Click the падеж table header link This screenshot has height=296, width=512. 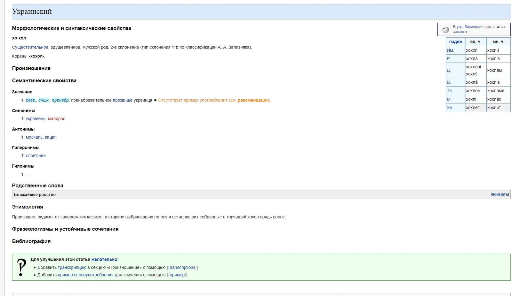(x=455, y=42)
